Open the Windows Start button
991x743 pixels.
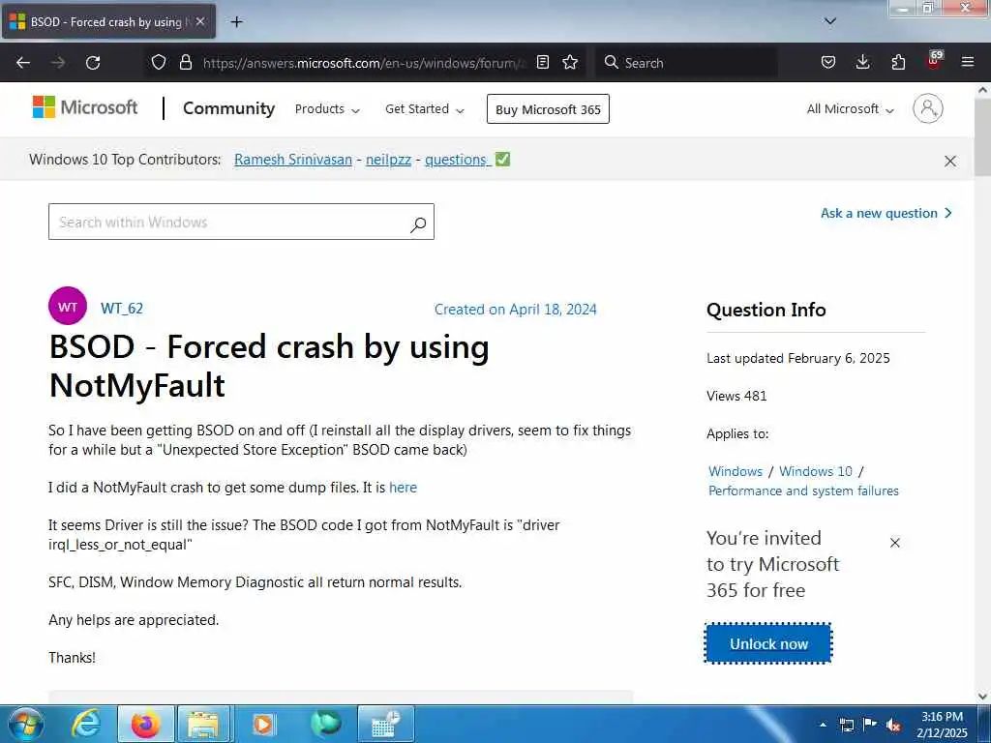[x=25, y=724]
